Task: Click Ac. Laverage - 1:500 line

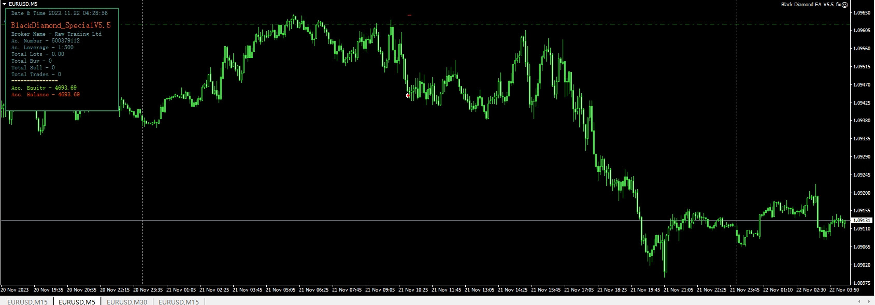Action: pyautogui.click(x=42, y=48)
